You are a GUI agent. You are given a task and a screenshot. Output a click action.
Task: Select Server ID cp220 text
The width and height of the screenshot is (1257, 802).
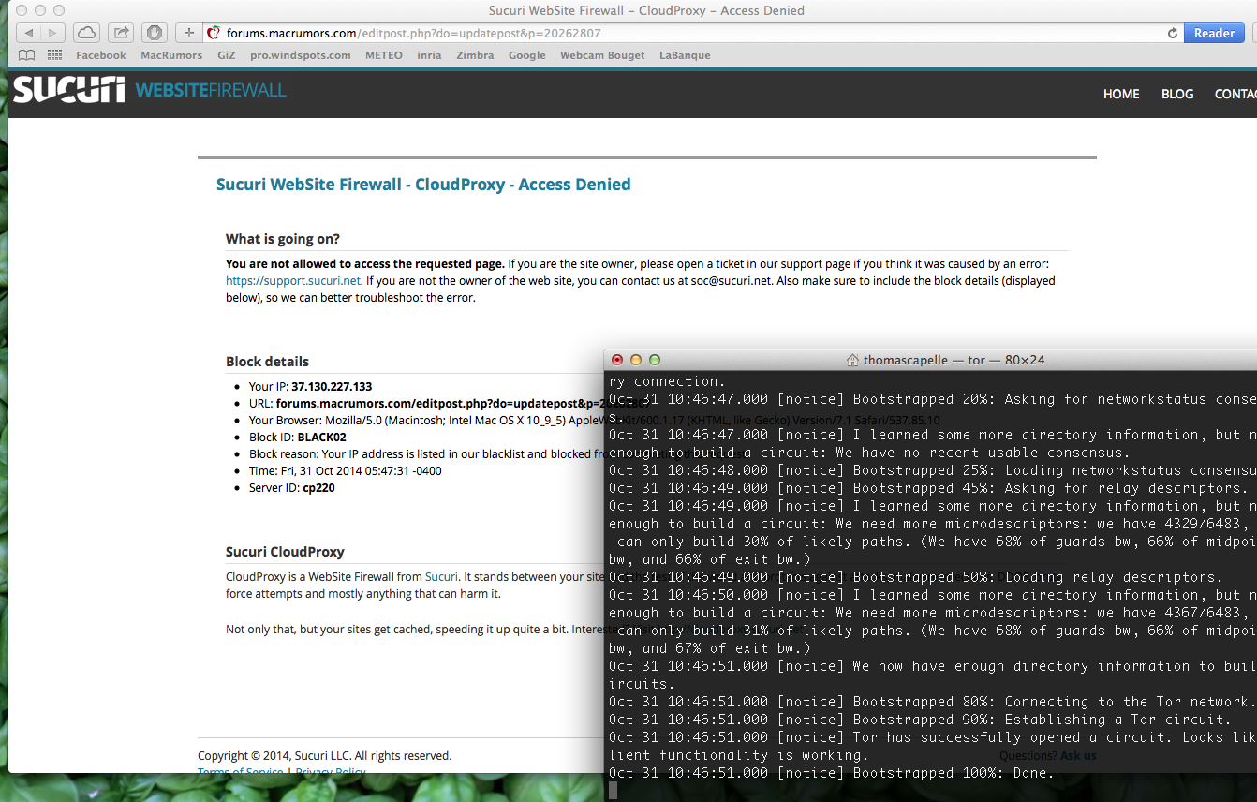318,488
